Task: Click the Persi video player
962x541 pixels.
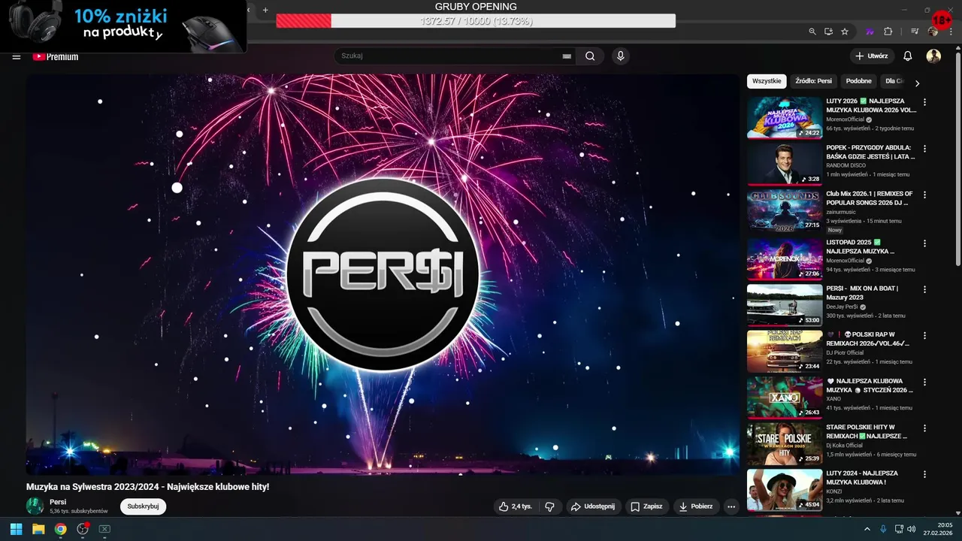Action: pos(383,274)
